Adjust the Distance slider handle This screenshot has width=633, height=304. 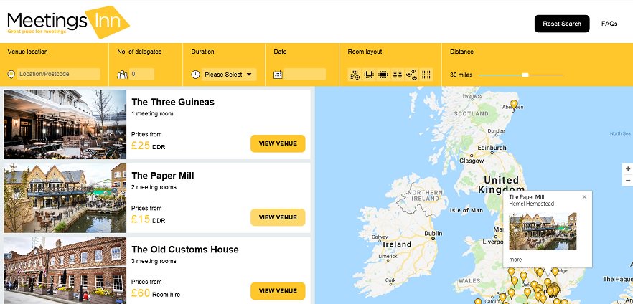(525, 75)
